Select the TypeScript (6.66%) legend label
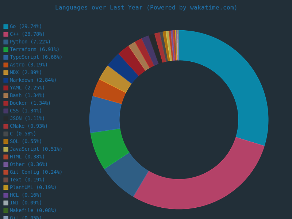 tap(36, 57)
